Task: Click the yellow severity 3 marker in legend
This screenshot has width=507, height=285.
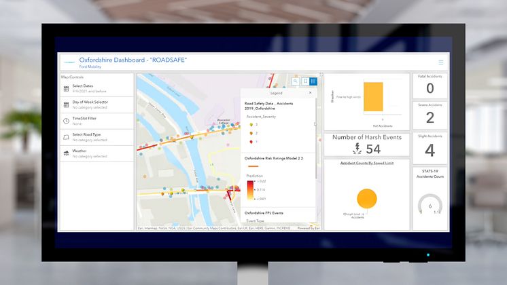Action: pyautogui.click(x=251, y=125)
